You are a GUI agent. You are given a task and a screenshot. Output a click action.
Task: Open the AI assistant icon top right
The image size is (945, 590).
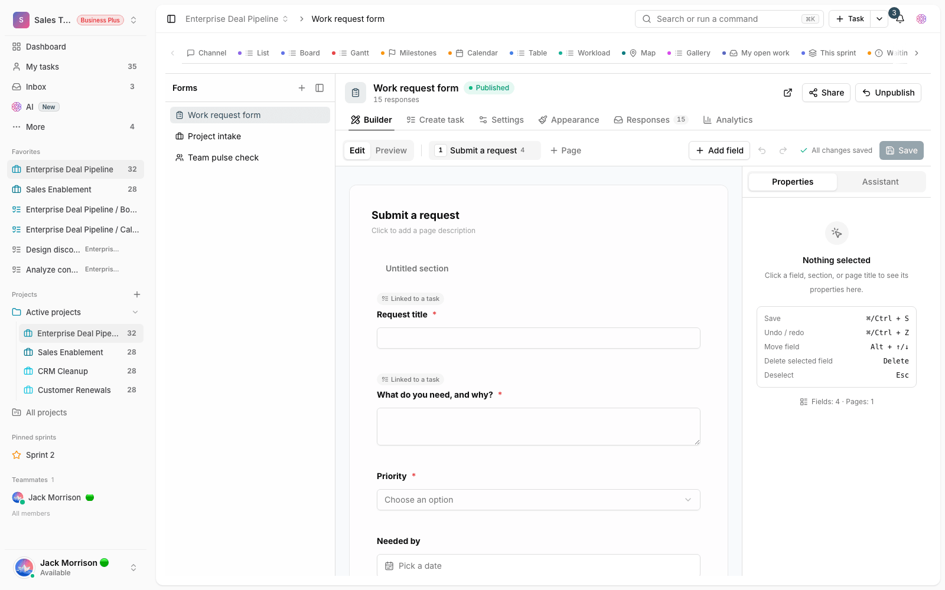coord(921,19)
